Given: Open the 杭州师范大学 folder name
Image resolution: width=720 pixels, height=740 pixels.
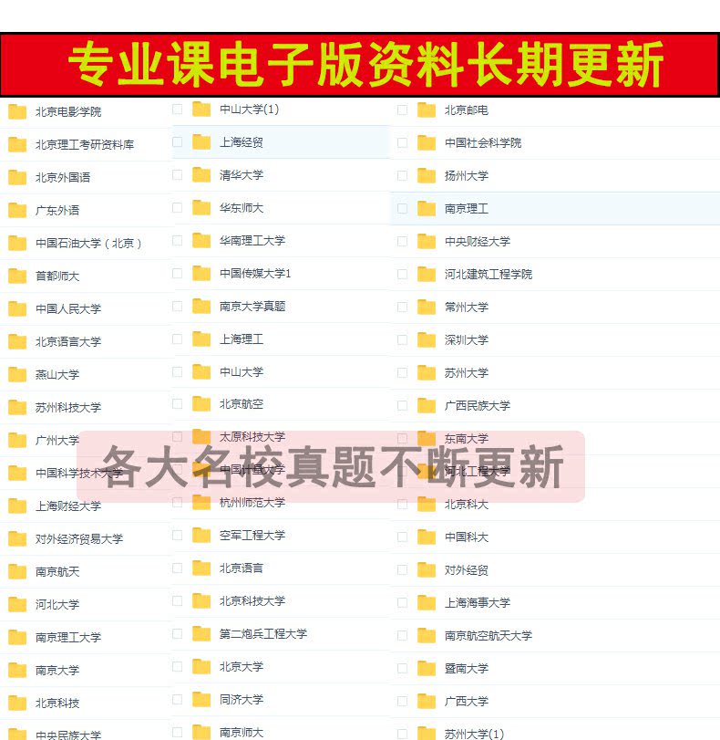Looking at the screenshot, I should tap(252, 503).
